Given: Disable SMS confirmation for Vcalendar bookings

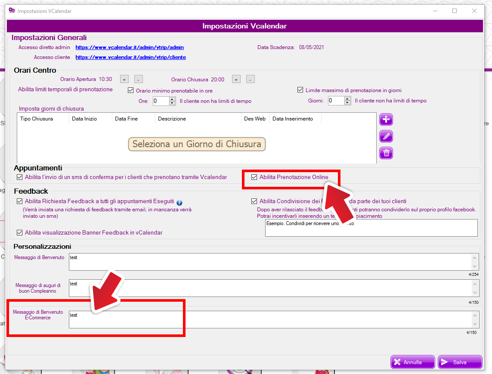Looking at the screenshot, I should point(20,177).
